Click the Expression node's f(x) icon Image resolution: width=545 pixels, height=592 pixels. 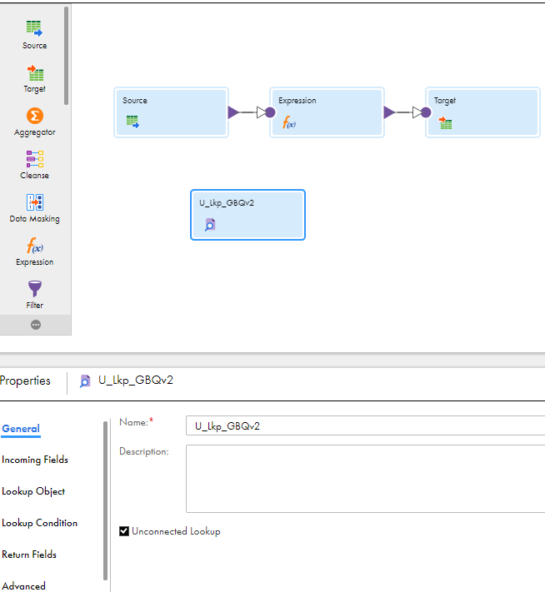[289, 122]
